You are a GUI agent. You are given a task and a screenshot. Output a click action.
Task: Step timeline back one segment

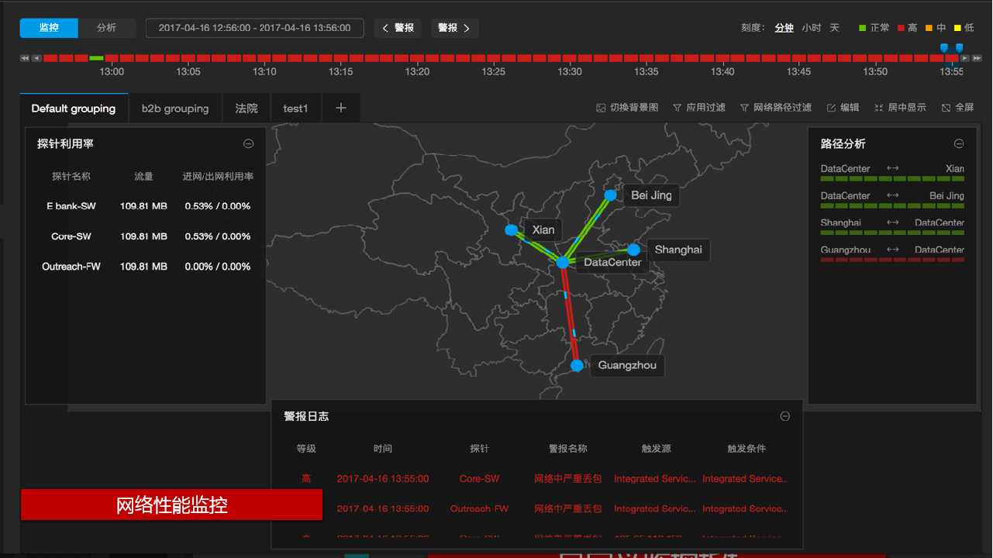[36, 58]
